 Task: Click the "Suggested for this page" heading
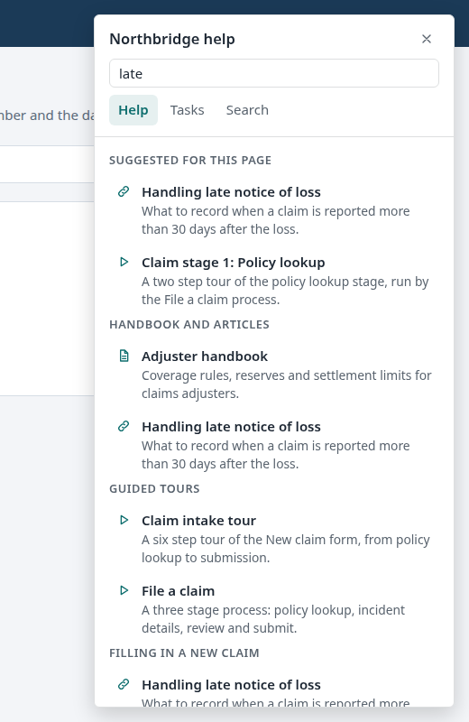190,161
